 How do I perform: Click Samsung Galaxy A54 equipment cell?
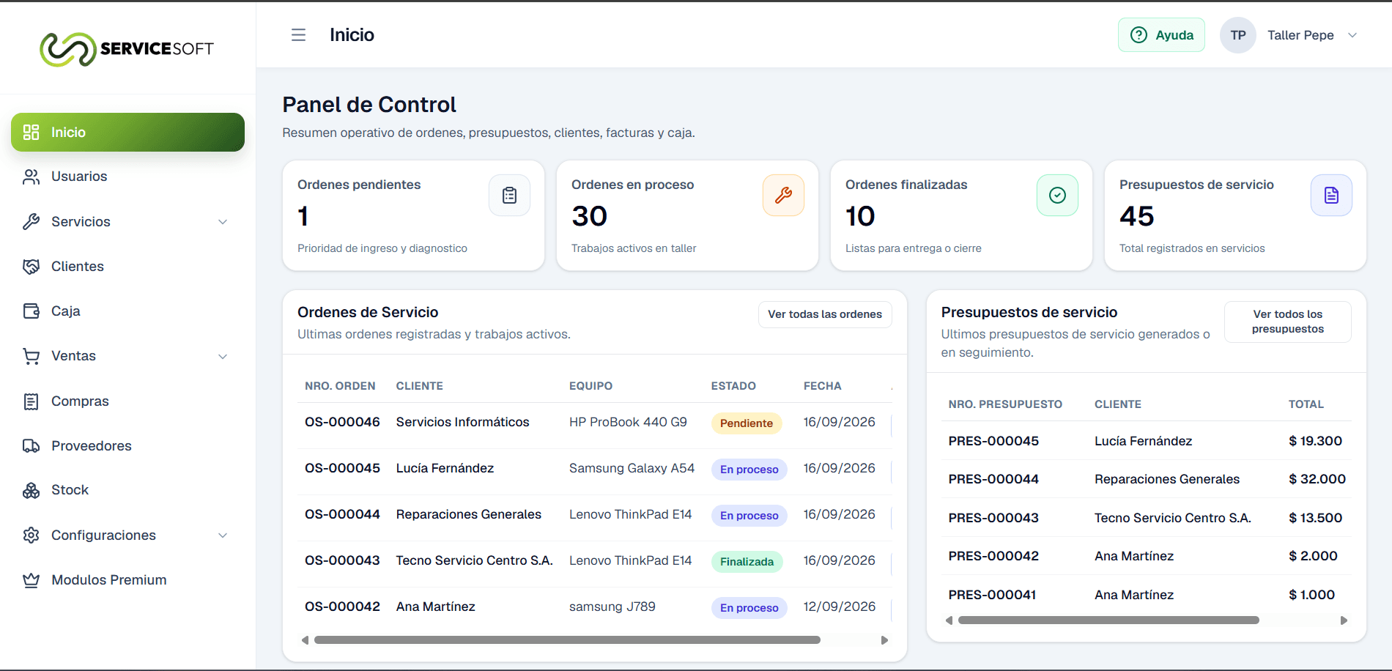point(632,468)
